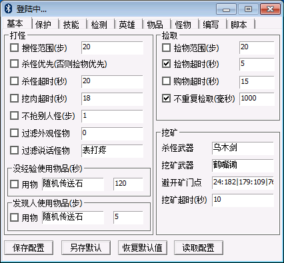Click the 读取配置 button
Image resolution: width=284 pixels, height=263 pixels.
(x=199, y=248)
